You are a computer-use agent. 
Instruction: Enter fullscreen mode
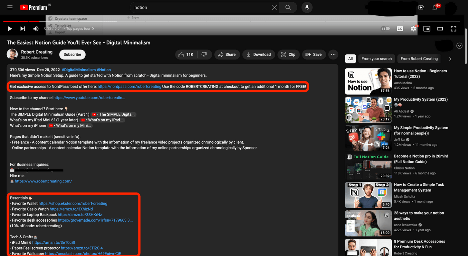[453, 29]
